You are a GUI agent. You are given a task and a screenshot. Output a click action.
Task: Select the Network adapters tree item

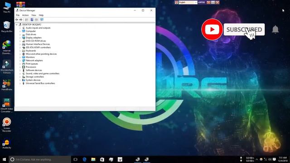[34, 60]
